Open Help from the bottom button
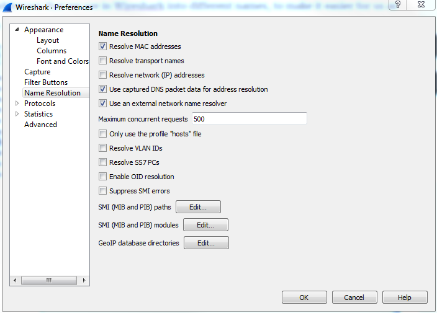The image size is (437, 313). coord(405,298)
